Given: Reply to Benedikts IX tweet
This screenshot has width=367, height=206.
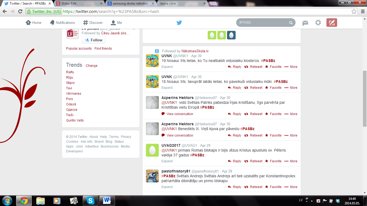Looking at the screenshot, I should (x=235, y=135).
